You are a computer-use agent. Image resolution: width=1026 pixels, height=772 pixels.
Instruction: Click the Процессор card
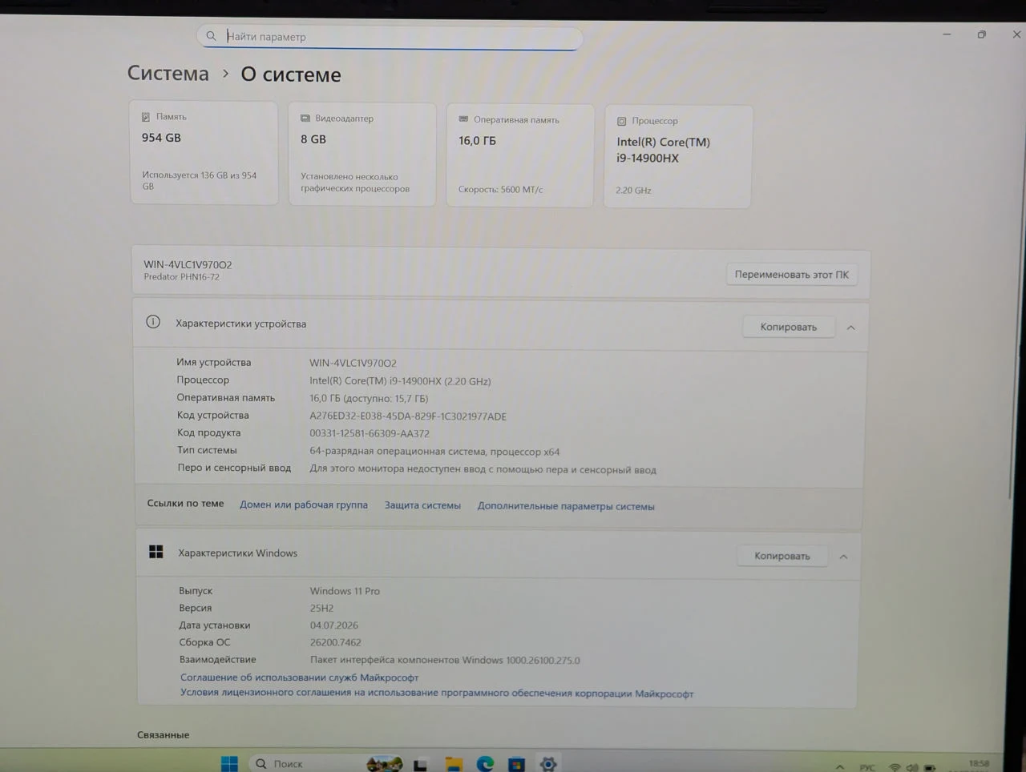(x=677, y=157)
